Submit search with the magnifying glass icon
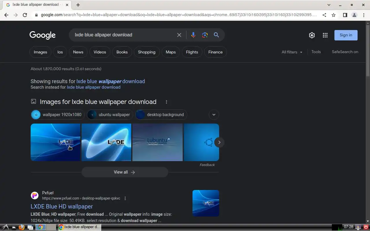 pyautogui.click(x=216, y=35)
